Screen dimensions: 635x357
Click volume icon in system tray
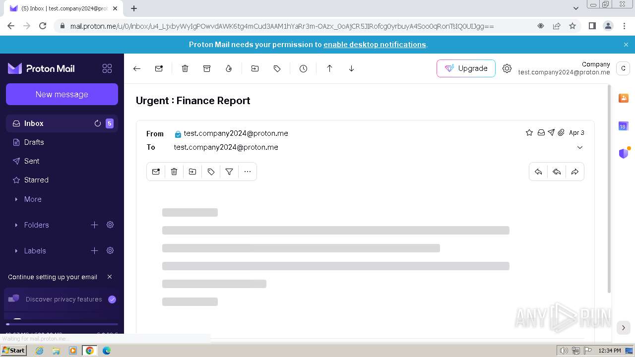(564, 351)
